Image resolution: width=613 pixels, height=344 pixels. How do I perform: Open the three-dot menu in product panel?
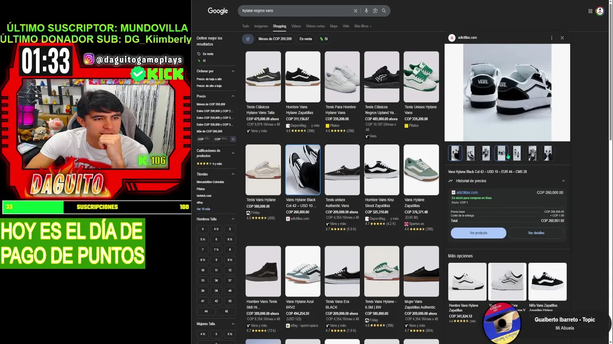coord(552,38)
